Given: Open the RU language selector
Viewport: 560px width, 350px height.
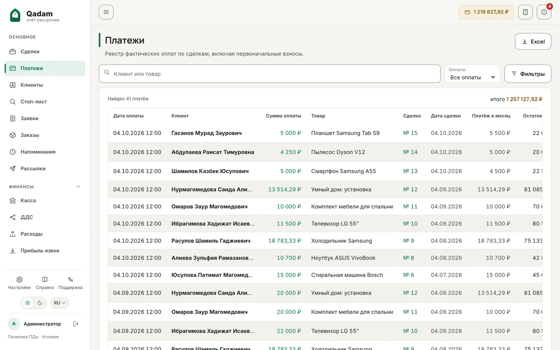Looking at the screenshot, I should pyautogui.click(x=59, y=303).
